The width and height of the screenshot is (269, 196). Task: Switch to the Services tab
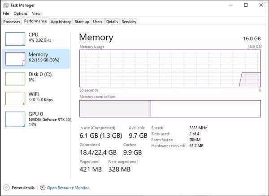[x=129, y=22]
